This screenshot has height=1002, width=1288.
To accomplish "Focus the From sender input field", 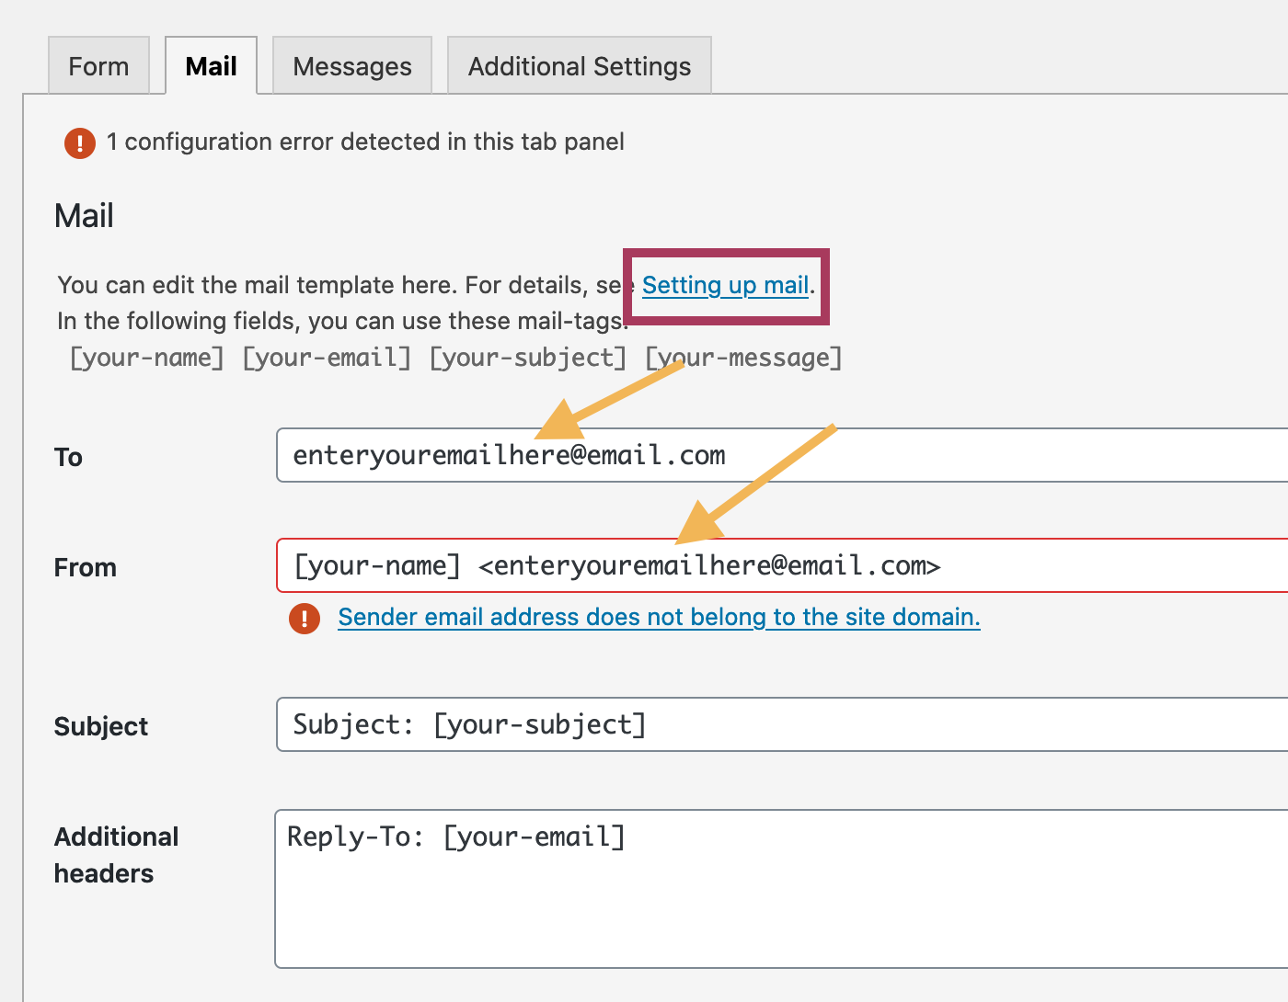I will [782, 565].
